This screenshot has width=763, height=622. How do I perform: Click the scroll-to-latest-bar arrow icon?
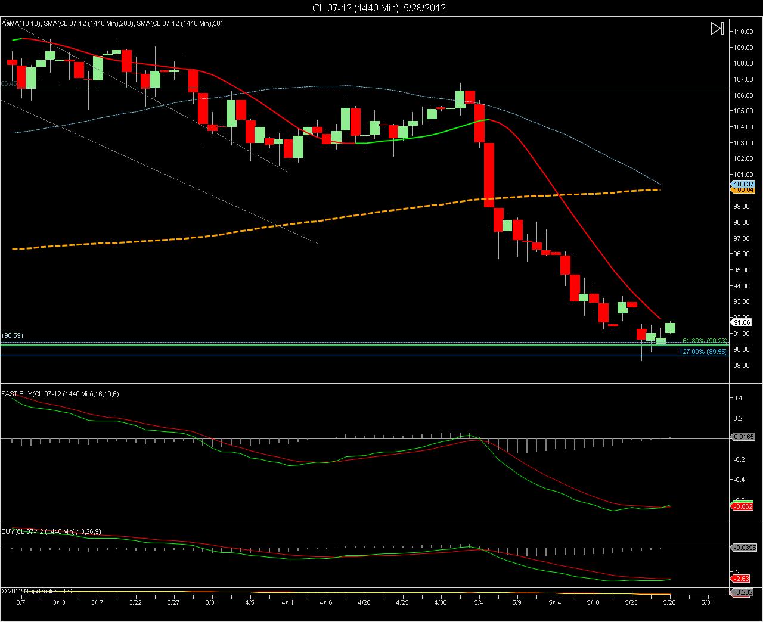[x=717, y=28]
